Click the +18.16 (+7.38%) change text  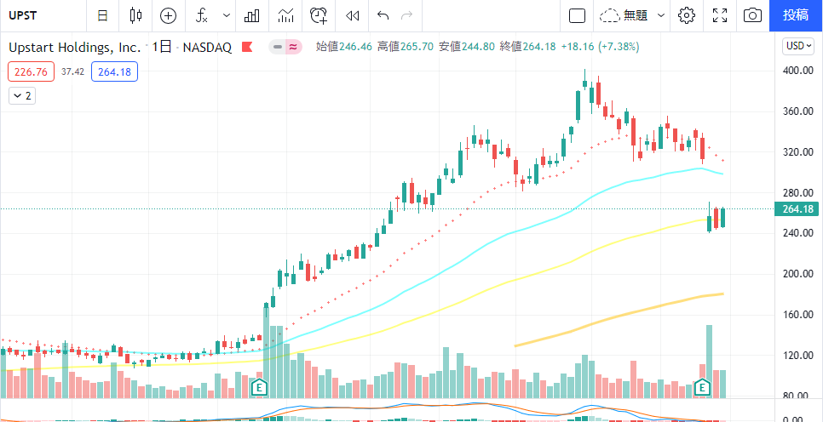point(600,47)
